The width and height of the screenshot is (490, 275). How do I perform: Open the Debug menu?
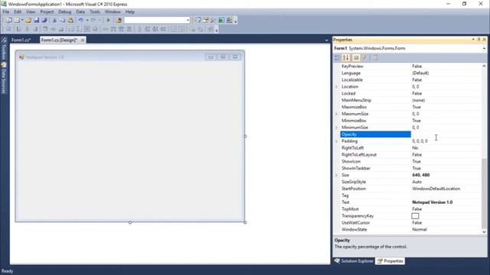point(64,12)
